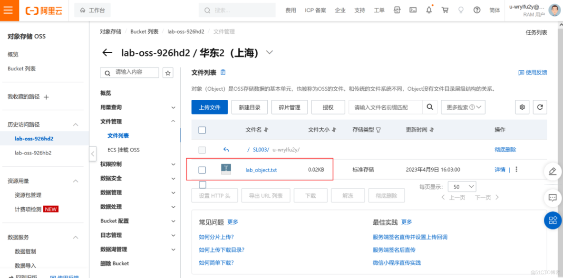The image size is (563, 278).
Task: Click the refresh file list icon
Action: [x=540, y=107]
